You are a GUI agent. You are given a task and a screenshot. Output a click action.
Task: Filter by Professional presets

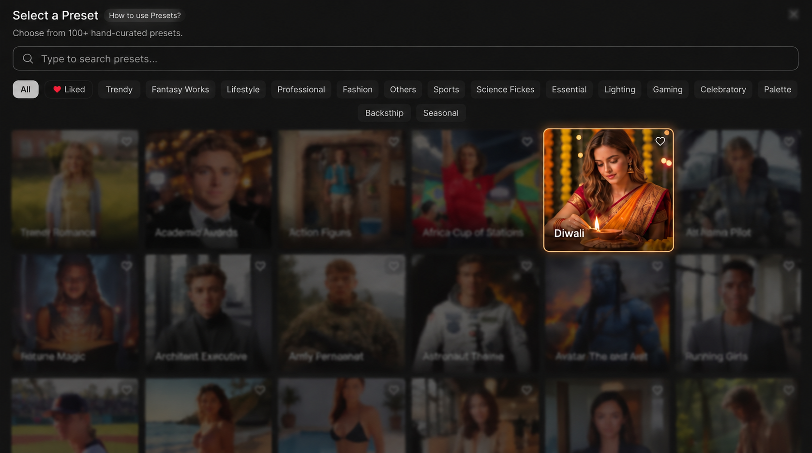click(301, 89)
